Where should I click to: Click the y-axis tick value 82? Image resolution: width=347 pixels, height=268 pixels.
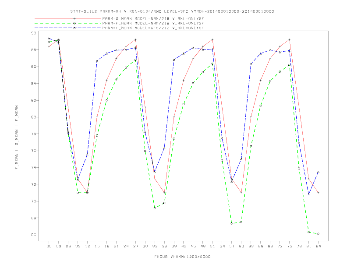(34, 100)
